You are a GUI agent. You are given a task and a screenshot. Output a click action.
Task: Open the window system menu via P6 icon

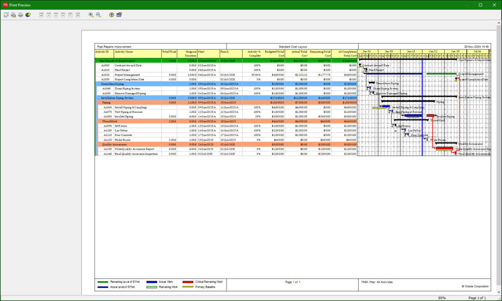click(6, 4)
